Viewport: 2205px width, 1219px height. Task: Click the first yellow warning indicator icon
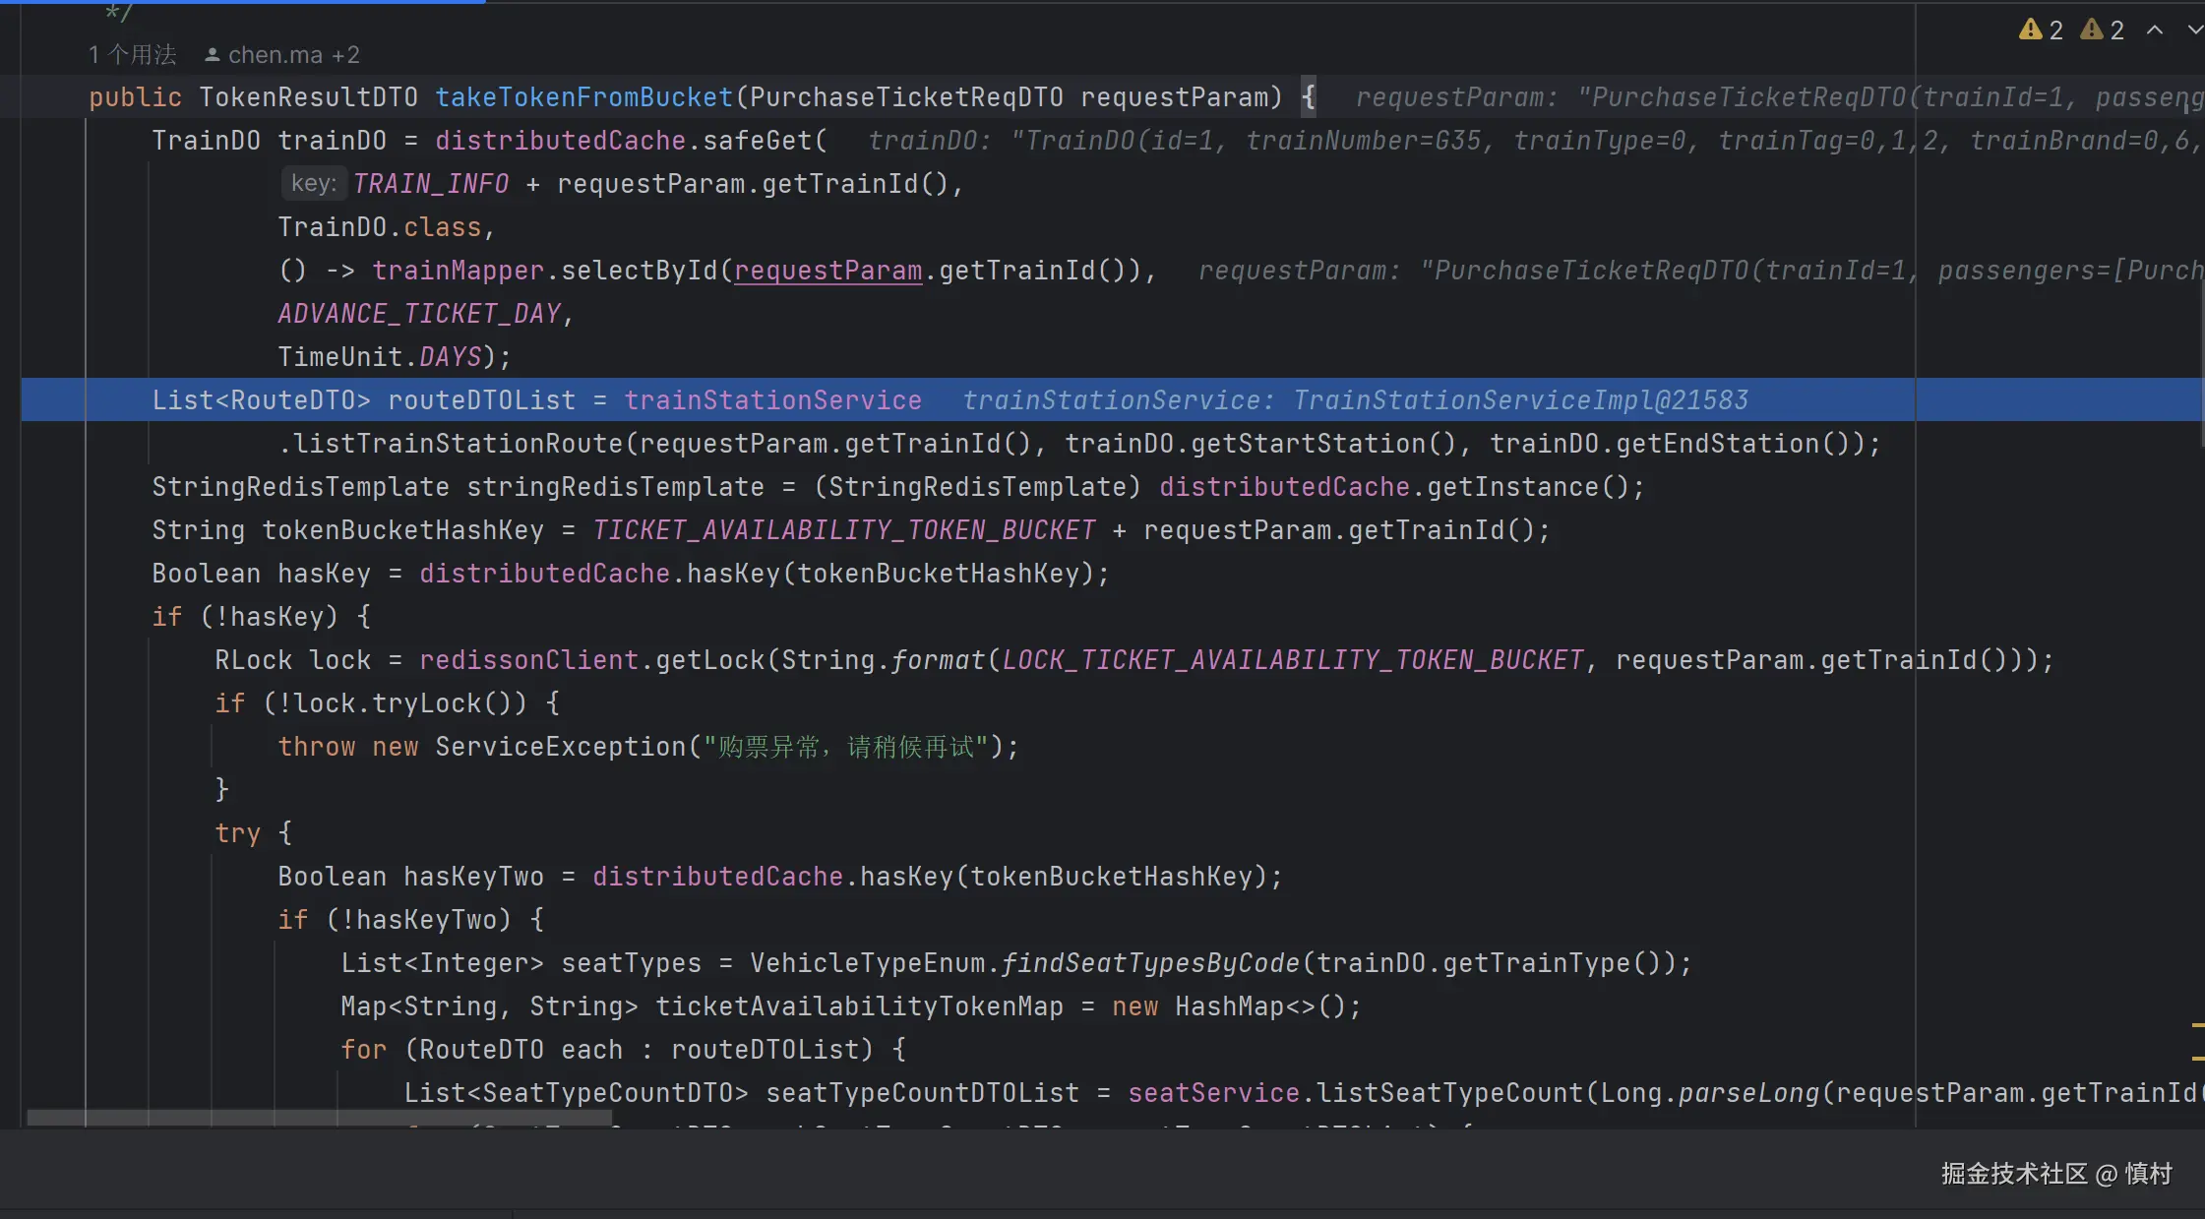tap(2030, 30)
